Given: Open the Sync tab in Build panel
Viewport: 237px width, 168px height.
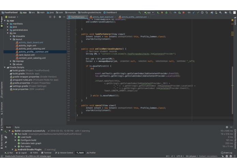Looking at the screenshot, I should [17, 127].
